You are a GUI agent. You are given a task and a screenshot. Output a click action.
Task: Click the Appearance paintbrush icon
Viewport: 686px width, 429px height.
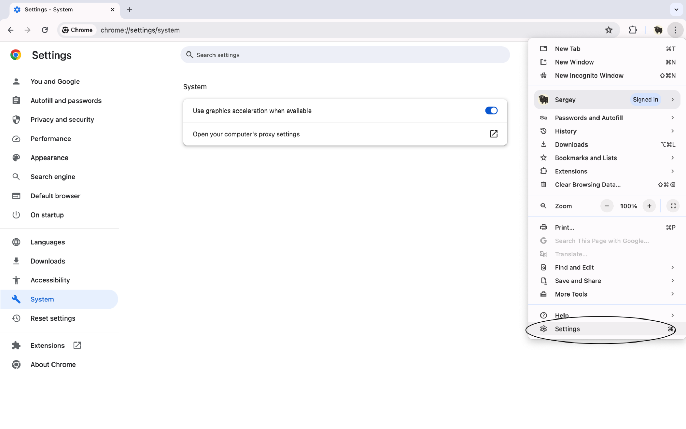point(16,157)
